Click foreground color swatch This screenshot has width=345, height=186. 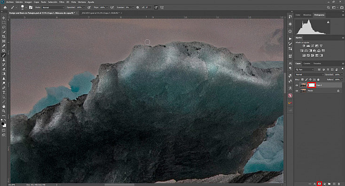click(x=2, y=124)
